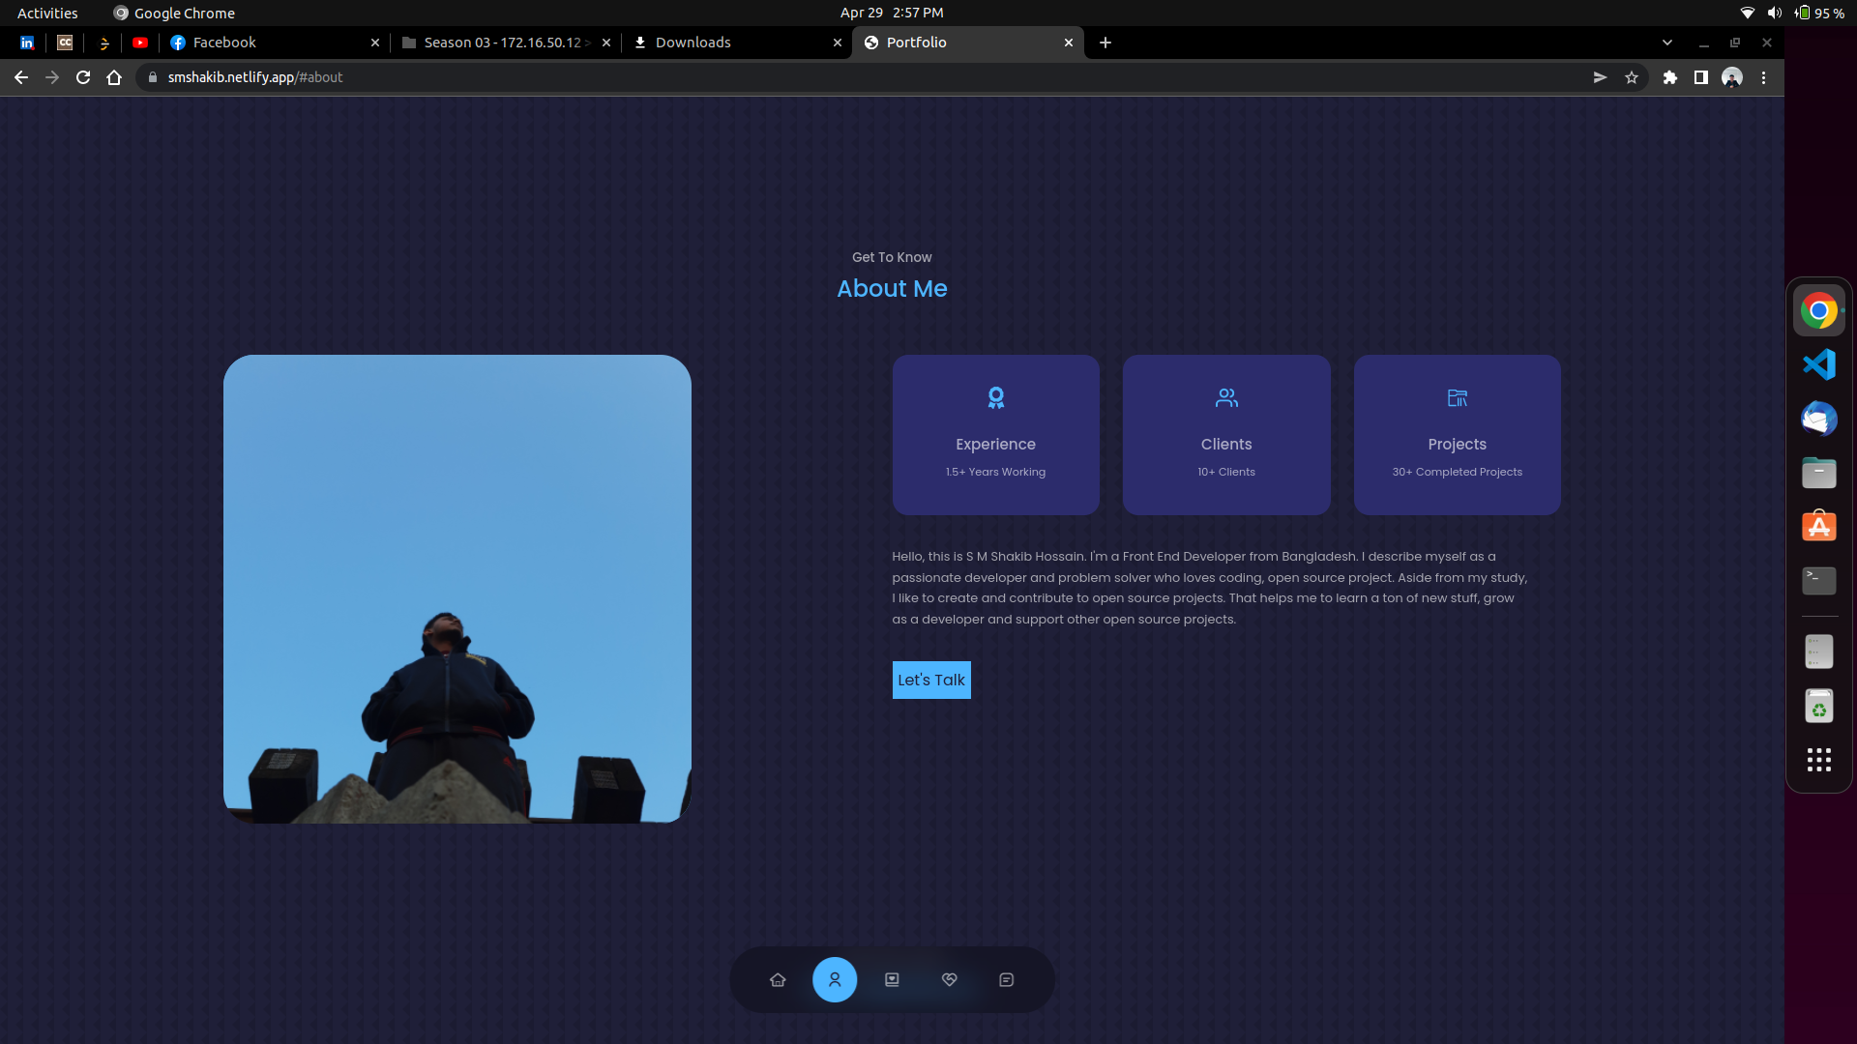
Task: Click the heart-shaped services icon in the navbar
Action: coord(949,979)
